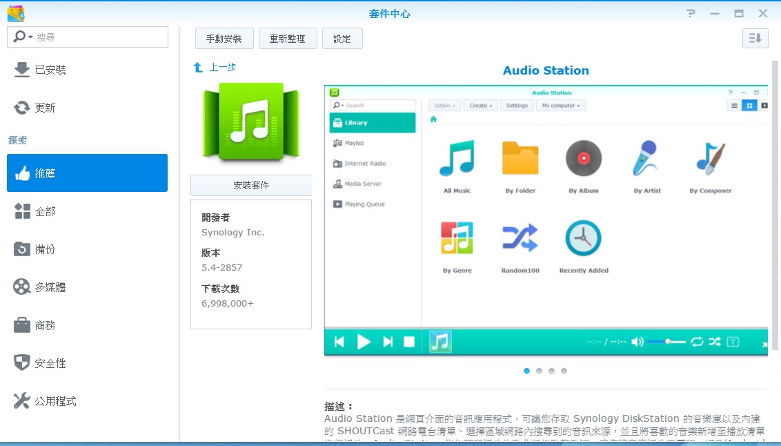
Task: Select the Security (安全性) category
Action: click(87, 363)
